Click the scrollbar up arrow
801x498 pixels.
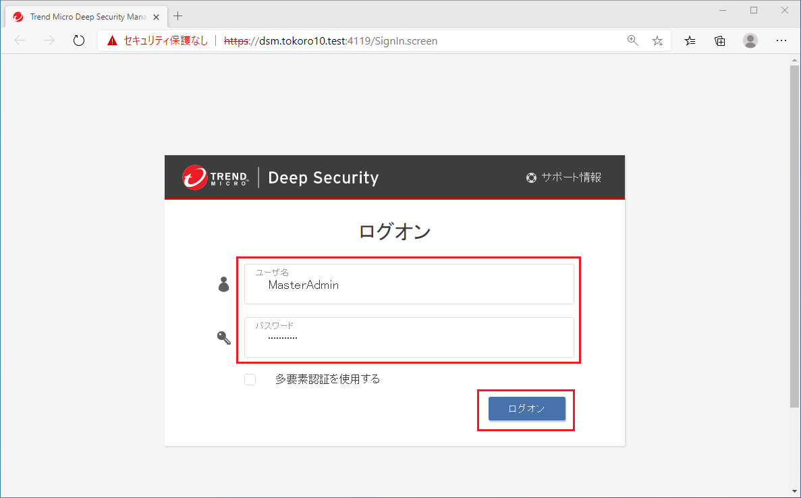794,60
